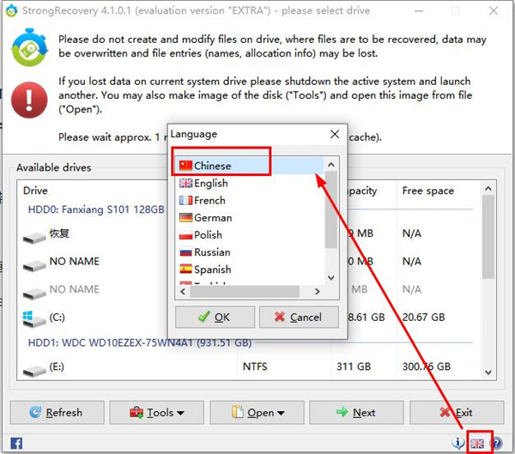Click HDD0: Fanxiang S101 128GB header

click(96, 209)
